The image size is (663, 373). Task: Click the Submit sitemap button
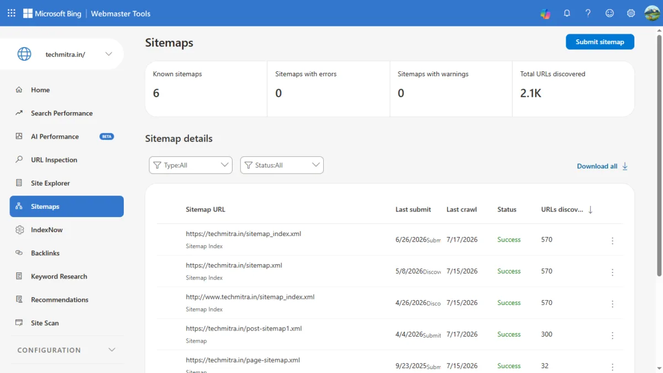(x=600, y=42)
